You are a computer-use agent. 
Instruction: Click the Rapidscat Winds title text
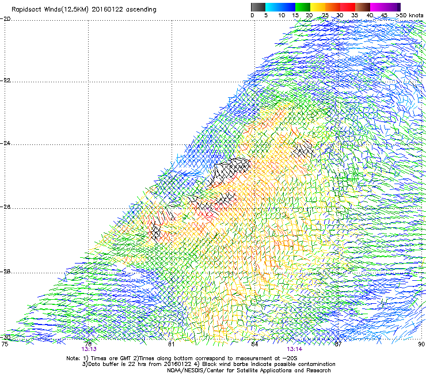coord(84,10)
